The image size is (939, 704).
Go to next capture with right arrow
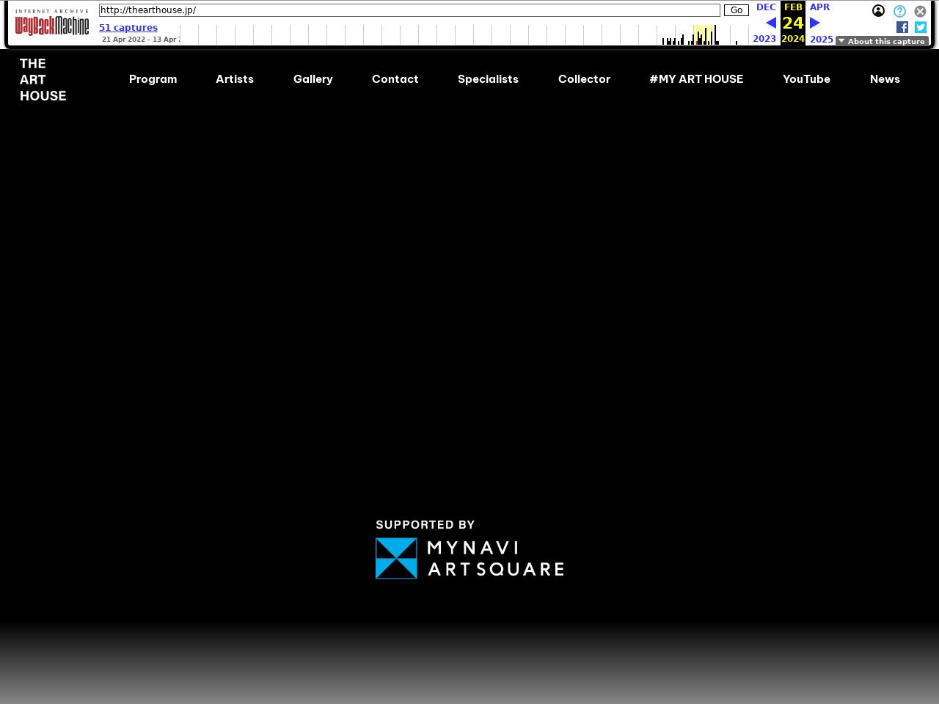point(814,23)
